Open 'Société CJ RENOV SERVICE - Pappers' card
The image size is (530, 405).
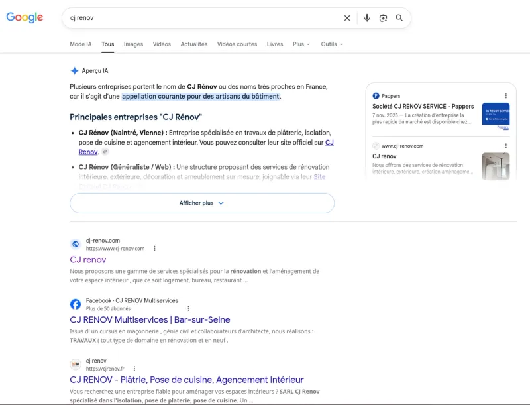[x=423, y=107]
